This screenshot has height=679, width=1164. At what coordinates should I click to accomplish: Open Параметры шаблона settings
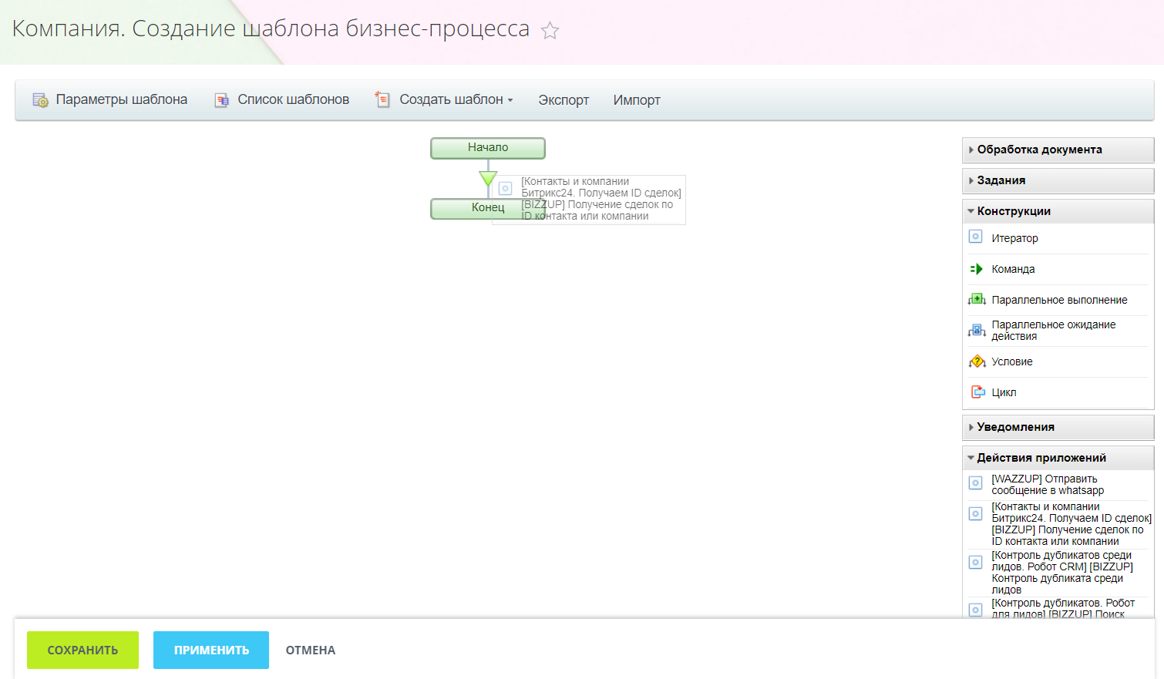(x=122, y=99)
